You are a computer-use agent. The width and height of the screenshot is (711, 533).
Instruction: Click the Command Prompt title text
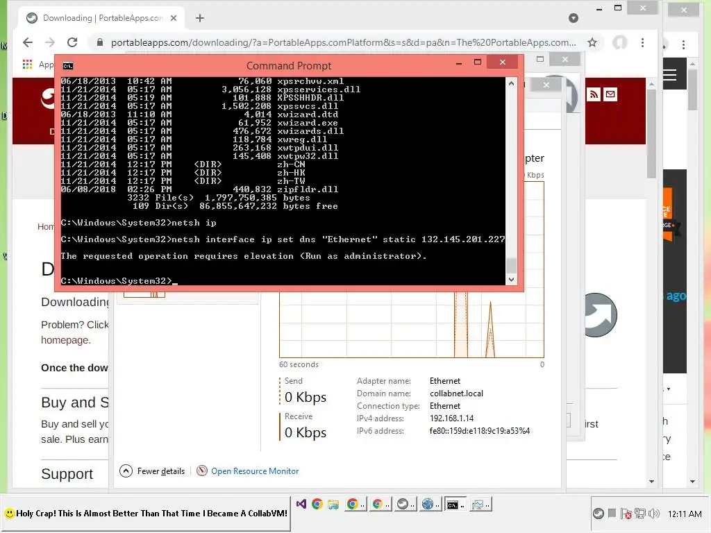pyautogui.click(x=289, y=66)
